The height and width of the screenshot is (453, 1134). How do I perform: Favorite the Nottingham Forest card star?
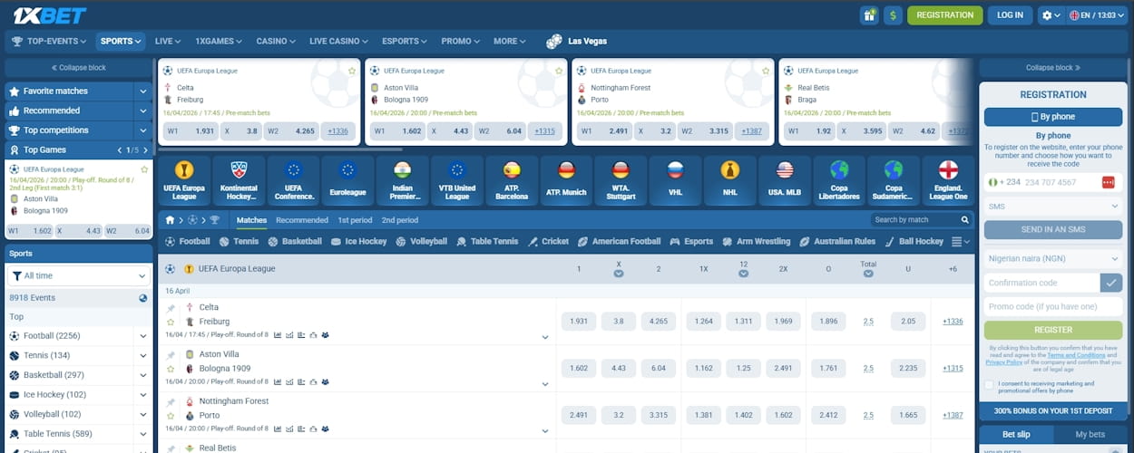coord(766,71)
